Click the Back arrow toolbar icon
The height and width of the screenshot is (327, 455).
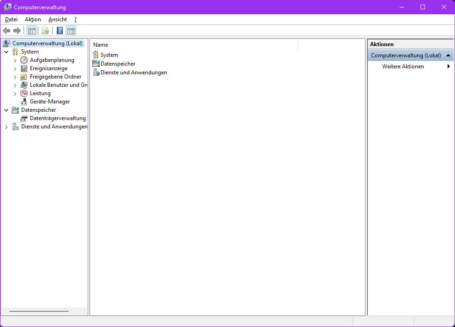click(6, 30)
